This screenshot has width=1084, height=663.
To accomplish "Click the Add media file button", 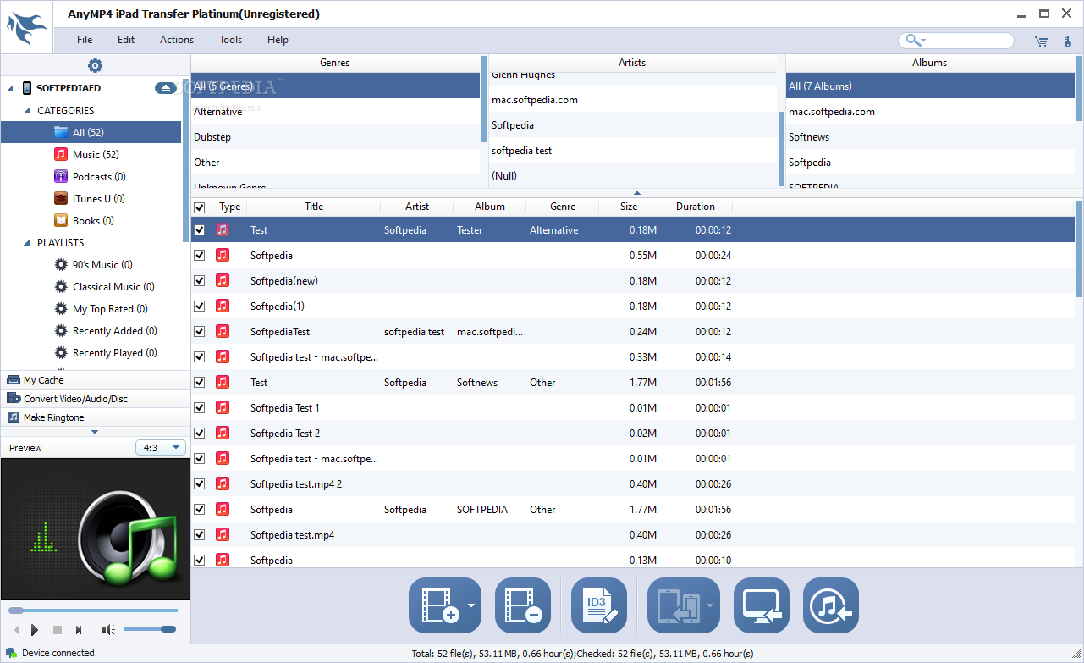I will pos(437,605).
